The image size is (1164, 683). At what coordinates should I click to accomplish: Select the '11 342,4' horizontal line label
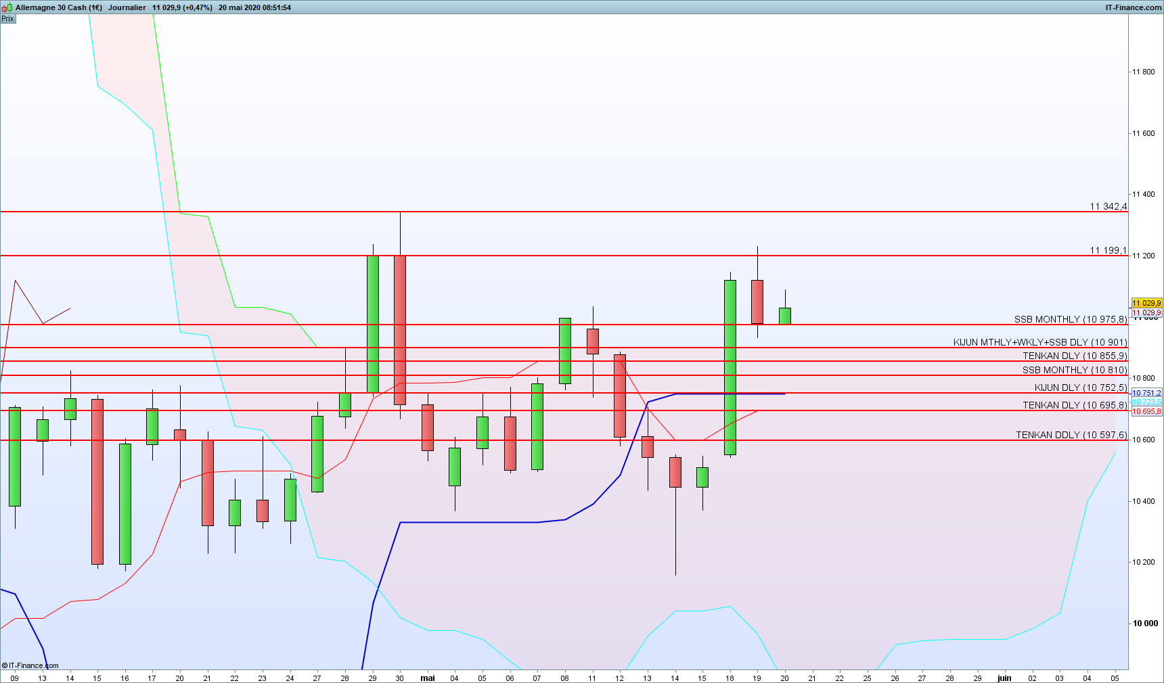[1109, 206]
